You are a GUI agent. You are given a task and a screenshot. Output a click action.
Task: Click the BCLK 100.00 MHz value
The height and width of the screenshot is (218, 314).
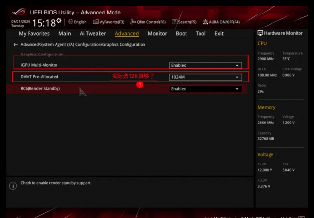[x=267, y=75]
